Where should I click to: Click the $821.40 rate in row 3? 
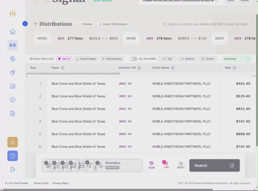click(x=243, y=109)
